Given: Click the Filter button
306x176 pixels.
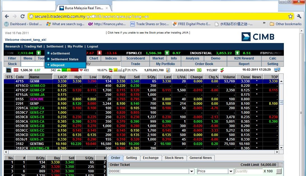Looking at the screenshot, I should click(12, 58).
